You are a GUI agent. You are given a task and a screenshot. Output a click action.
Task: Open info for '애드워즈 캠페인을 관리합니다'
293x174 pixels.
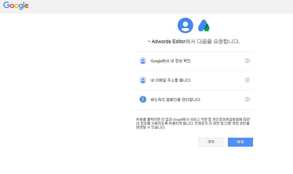(x=247, y=99)
